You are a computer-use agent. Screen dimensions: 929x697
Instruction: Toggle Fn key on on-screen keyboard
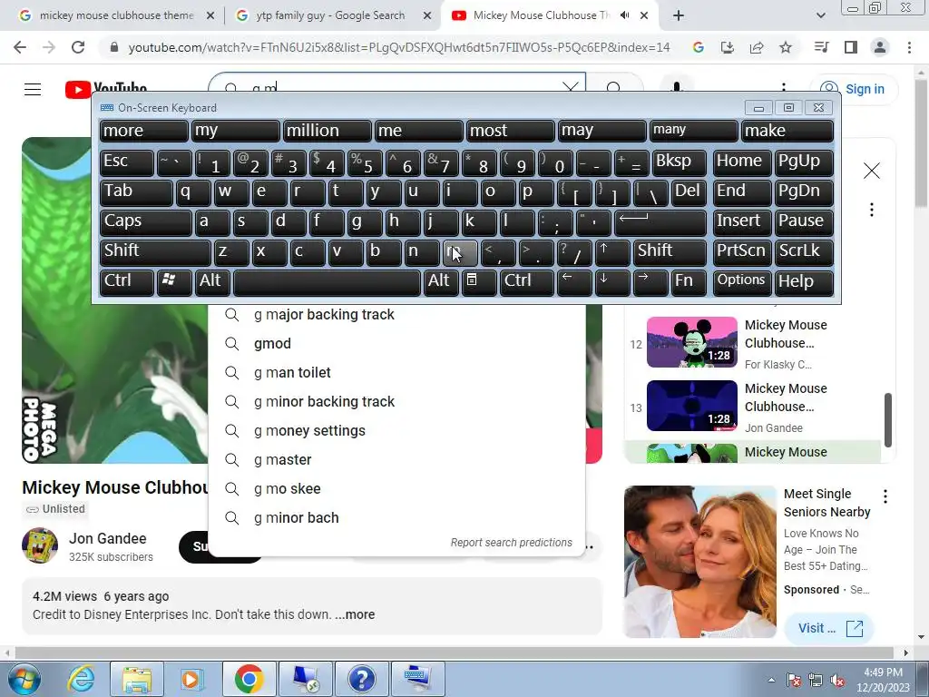(x=689, y=282)
